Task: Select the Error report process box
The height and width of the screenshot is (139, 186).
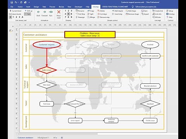Action: 75,120
